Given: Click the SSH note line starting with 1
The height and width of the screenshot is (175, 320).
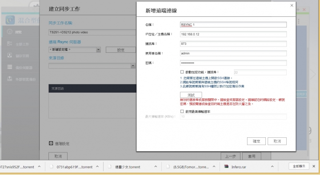Looking at the screenshot, I should tap(206, 78).
